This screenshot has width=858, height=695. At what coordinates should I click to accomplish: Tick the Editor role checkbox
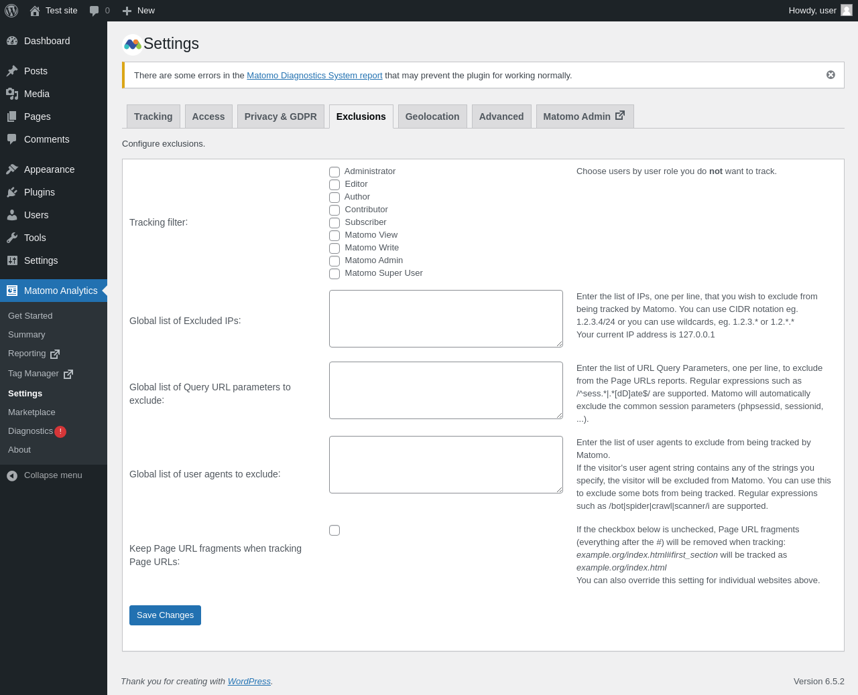point(334,185)
